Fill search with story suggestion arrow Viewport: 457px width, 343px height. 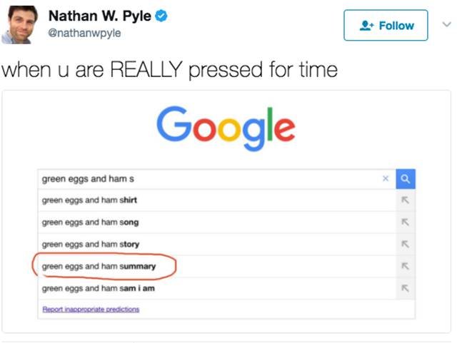[x=405, y=244]
